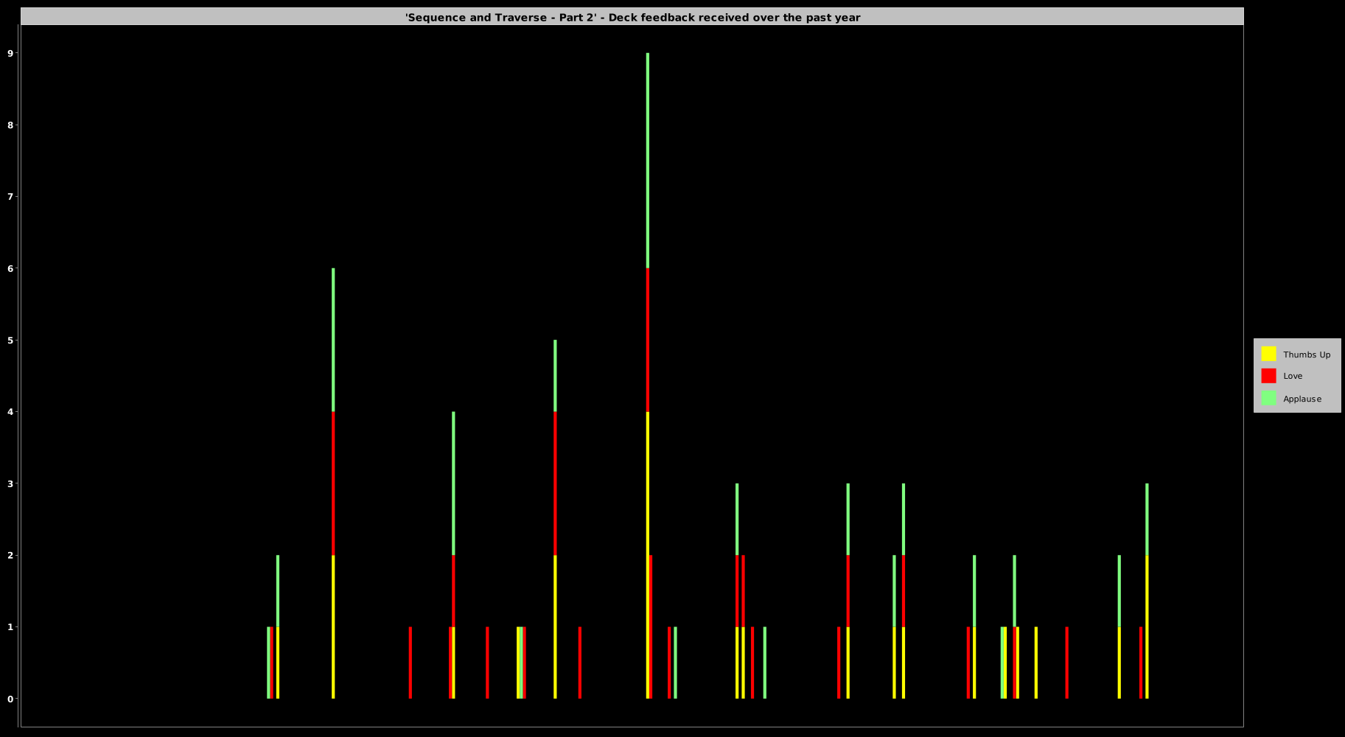
Task: Select the 'Applause' legend label
Action: [1302, 399]
